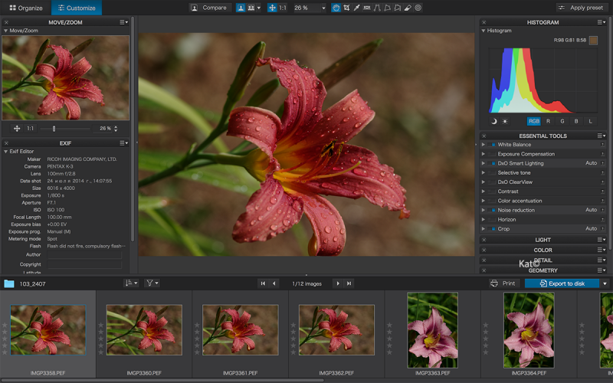Click the highlight clipping sun icon
Viewport: 613px width, 383px height.
(505, 121)
